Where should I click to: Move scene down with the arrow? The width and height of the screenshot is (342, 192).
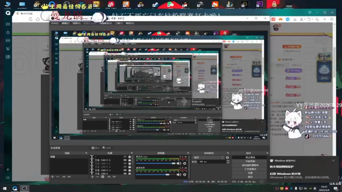tap(69, 177)
